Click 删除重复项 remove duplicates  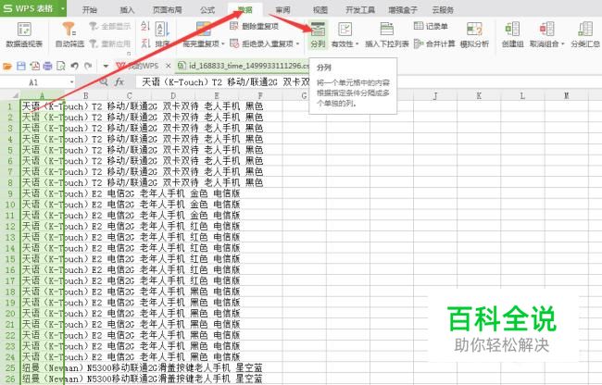click(254, 26)
